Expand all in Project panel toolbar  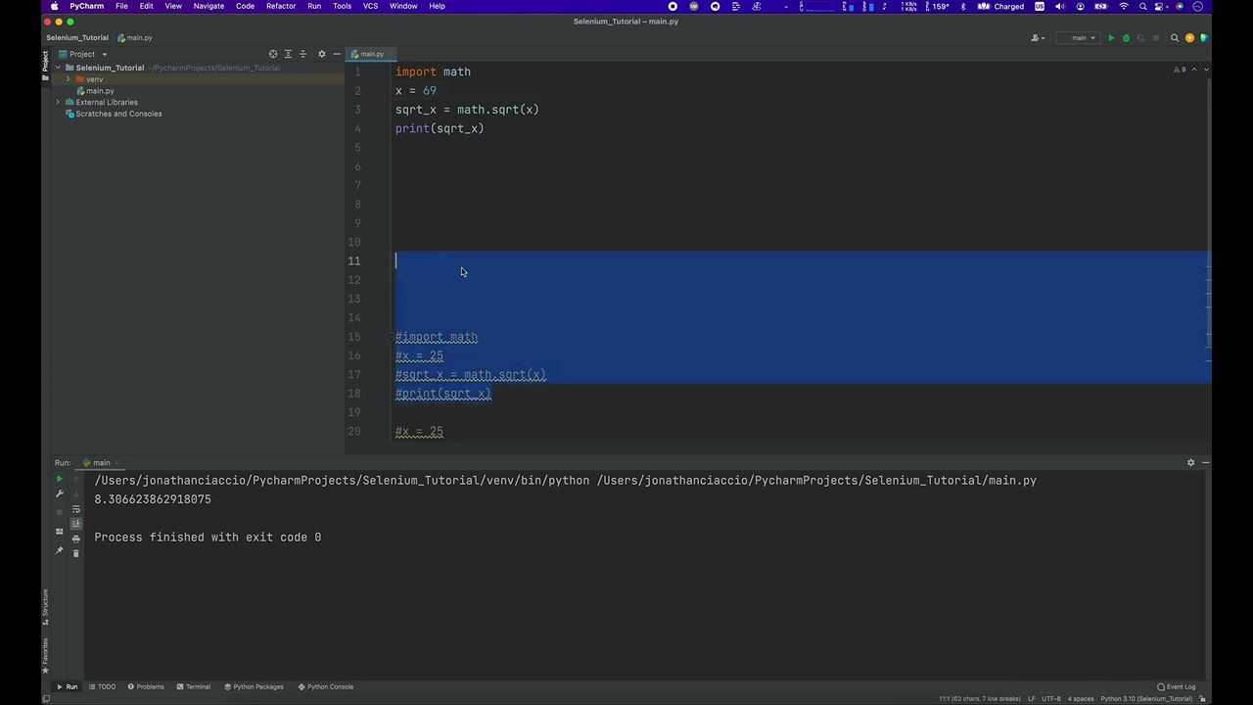point(288,54)
